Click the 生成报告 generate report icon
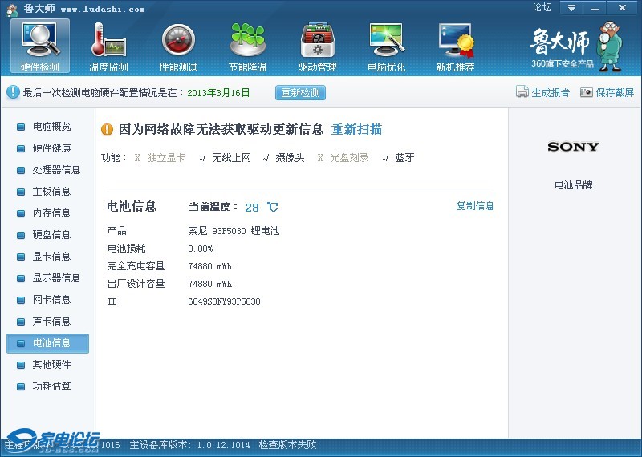 pyautogui.click(x=522, y=92)
